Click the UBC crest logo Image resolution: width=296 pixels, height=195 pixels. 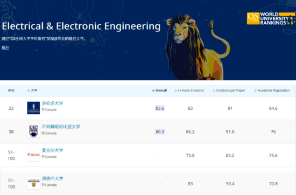click(x=33, y=131)
